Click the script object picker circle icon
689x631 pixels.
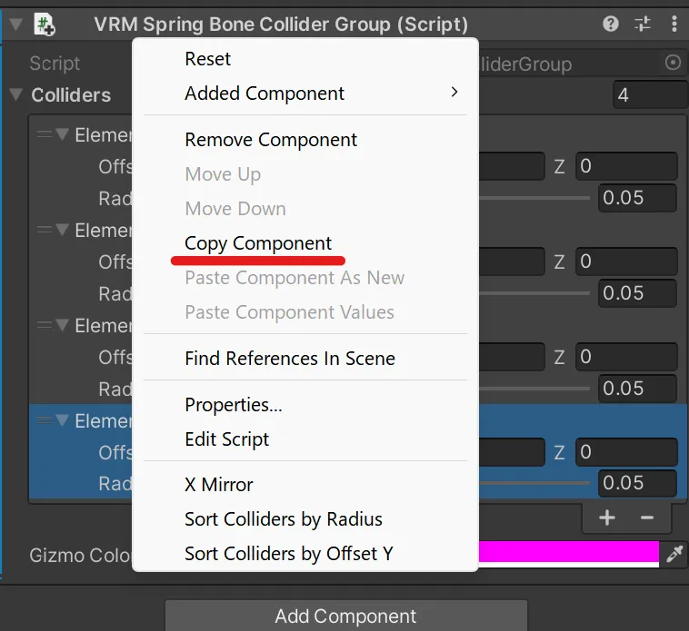tap(673, 63)
